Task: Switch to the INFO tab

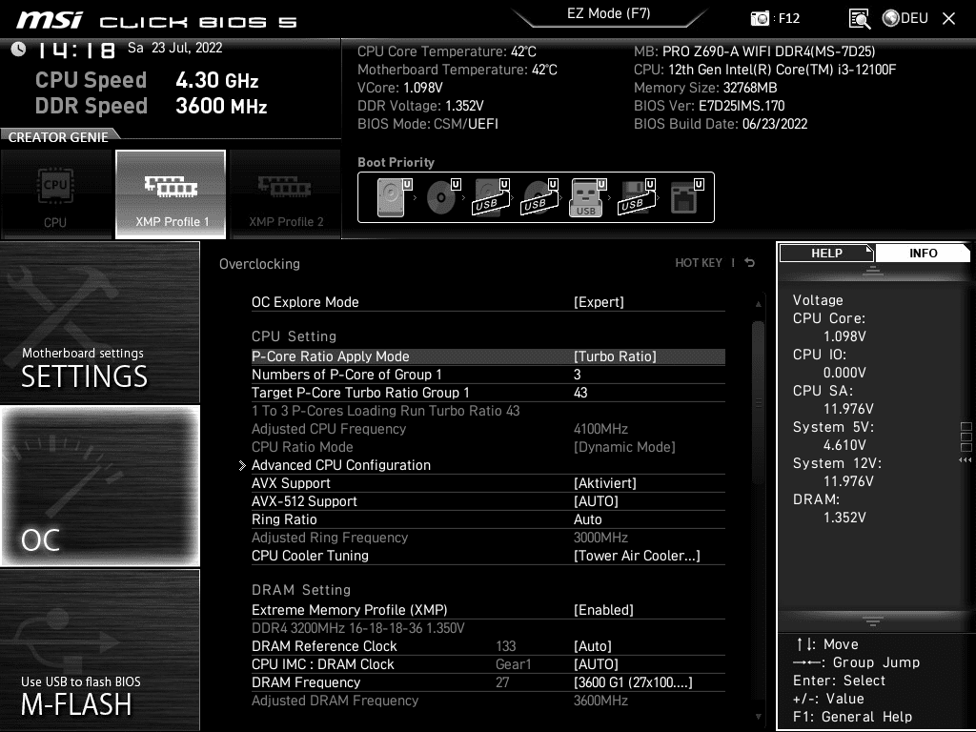Action: pyautogui.click(x=923, y=253)
